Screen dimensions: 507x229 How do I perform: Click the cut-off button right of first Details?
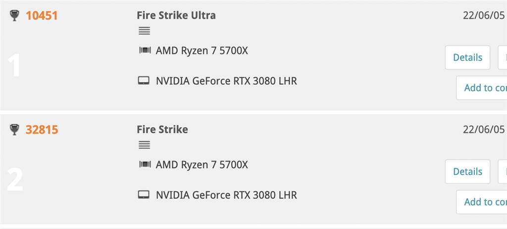503,57
